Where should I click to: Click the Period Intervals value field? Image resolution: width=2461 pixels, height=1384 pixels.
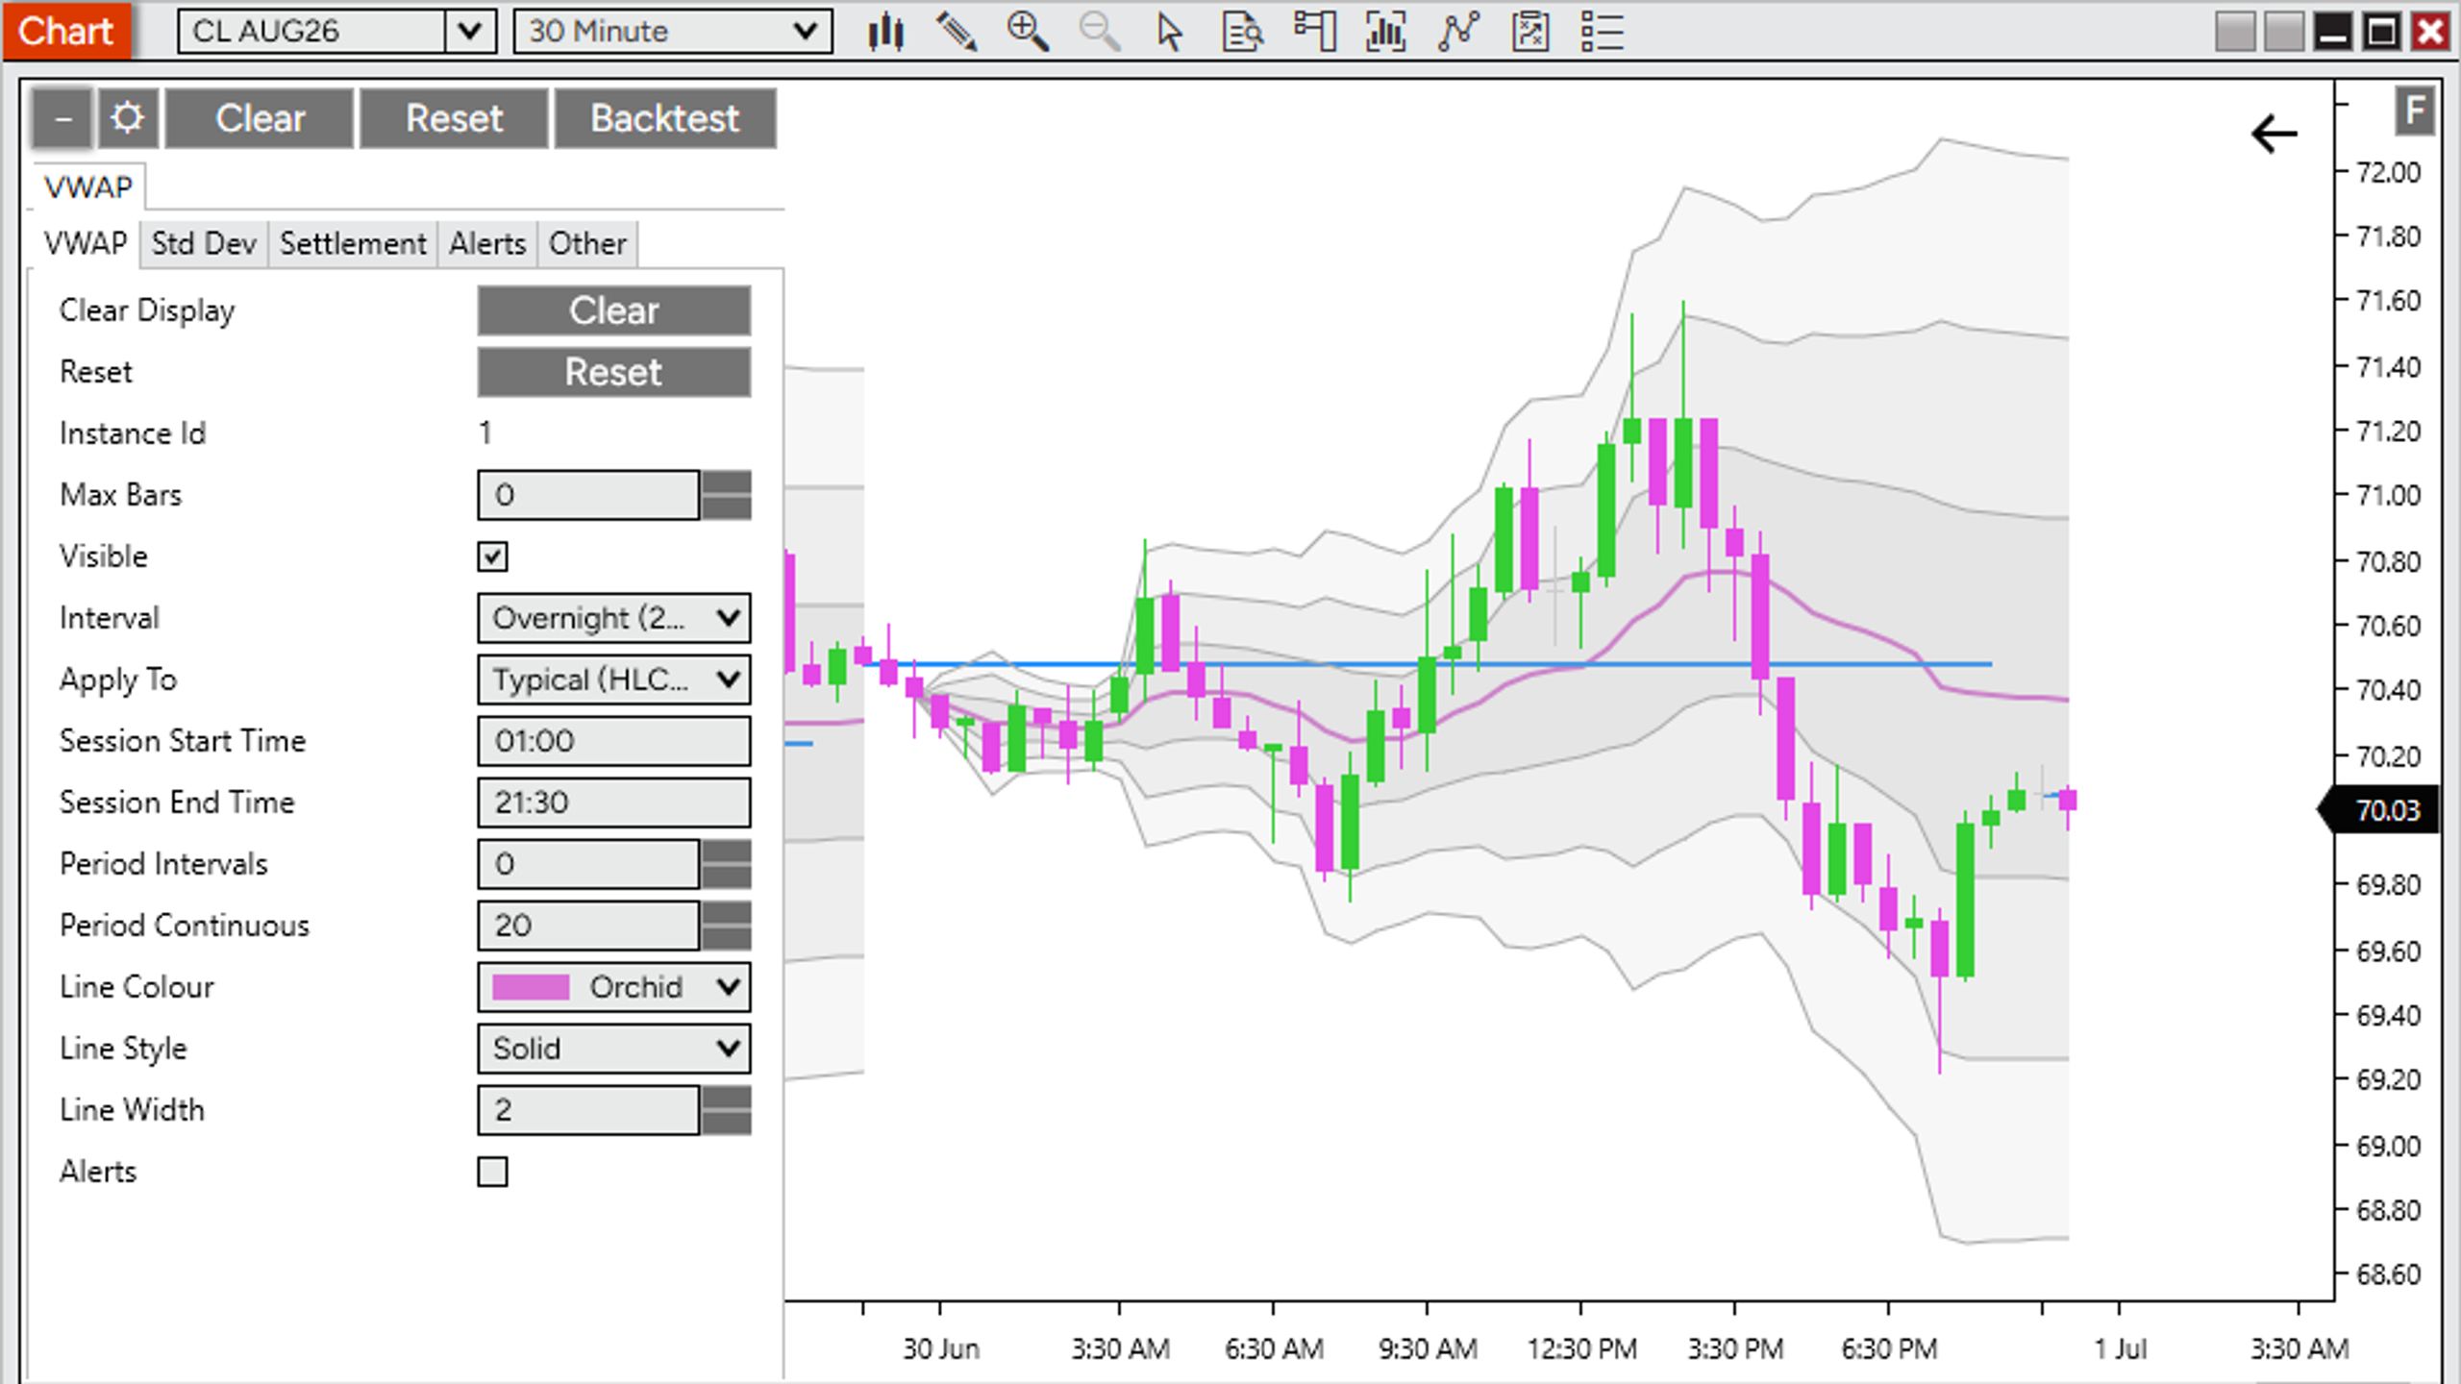pyautogui.click(x=588, y=864)
